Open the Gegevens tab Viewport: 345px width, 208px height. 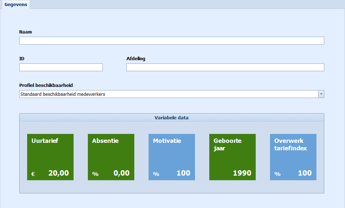click(x=16, y=5)
